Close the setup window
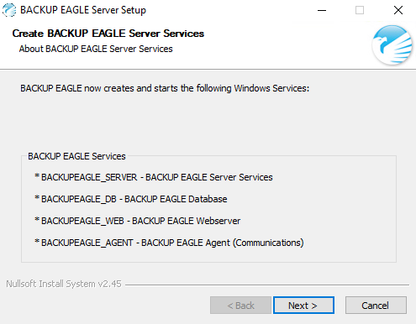Image resolution: width=416 pixels, height=324 pixels. [x=398, y=10]
